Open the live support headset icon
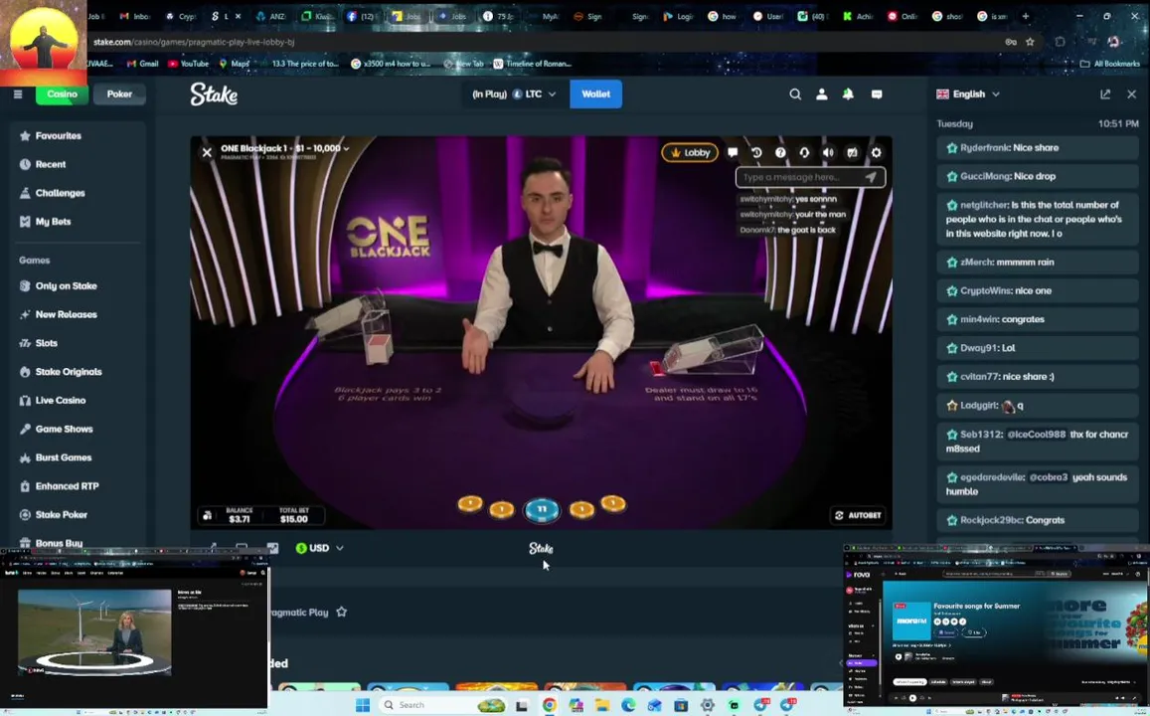Viewport: 1150px width, 716px height. (804, 152)
